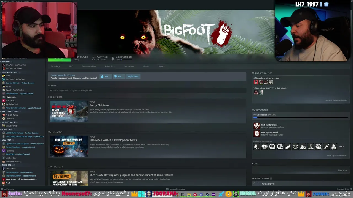Collapse the AUGUST 2025 library group
This screenshot has height=198, width=353.
(x=8, y=122)
